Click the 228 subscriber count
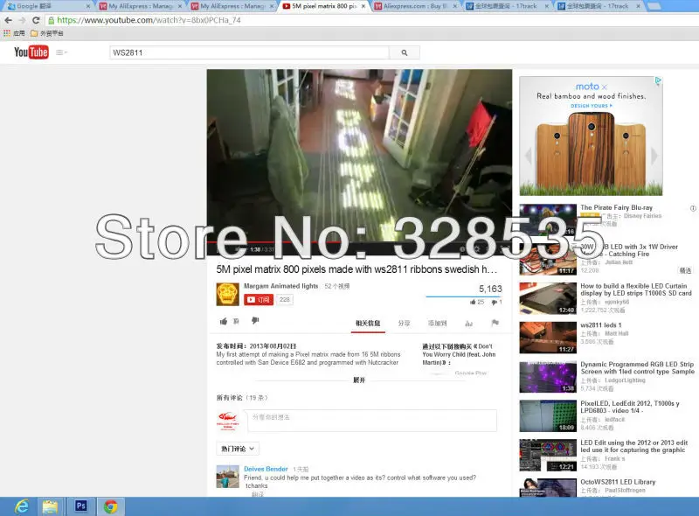The image size is (699, 516). (x=285, y=299)
